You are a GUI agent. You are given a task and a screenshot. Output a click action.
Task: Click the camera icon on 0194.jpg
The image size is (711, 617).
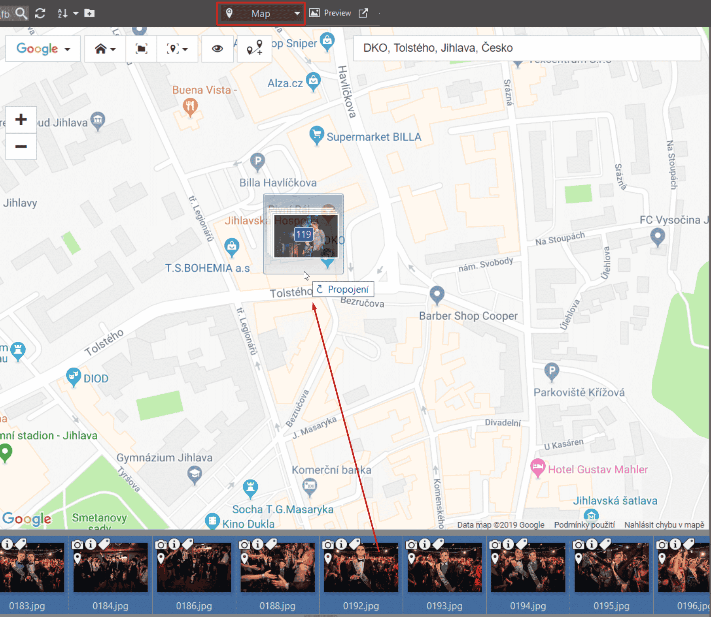[495, 545]
